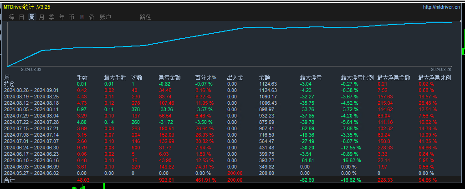Click the chart start date 2024.06.03
Image resolution: width=465 pixels, height=189 pixels.
tap(31, 69)
